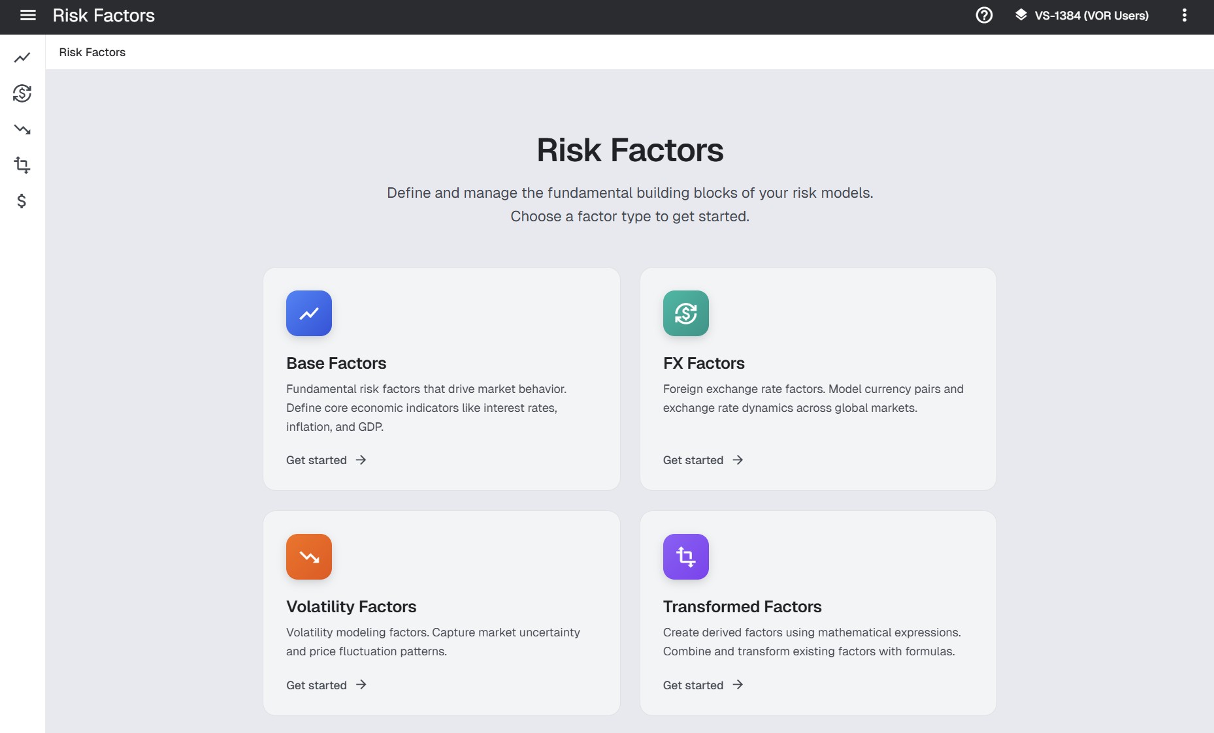Click Get started under Volatility Factors
Image resolution: width=1214 pixels, height=733 pixels.
(326, 685)
